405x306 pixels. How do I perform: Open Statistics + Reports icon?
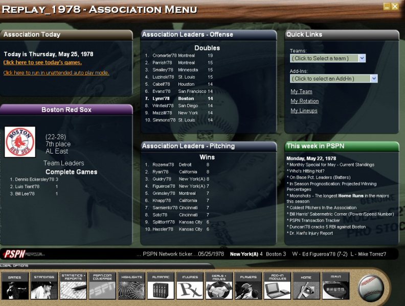point(74,286)
